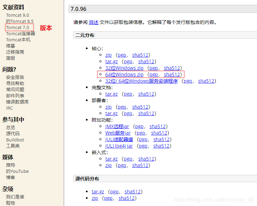The width and height of the screenshot is (257, 206).
Task: Select the 7.0.96 version heading
Action: point(78,9)
